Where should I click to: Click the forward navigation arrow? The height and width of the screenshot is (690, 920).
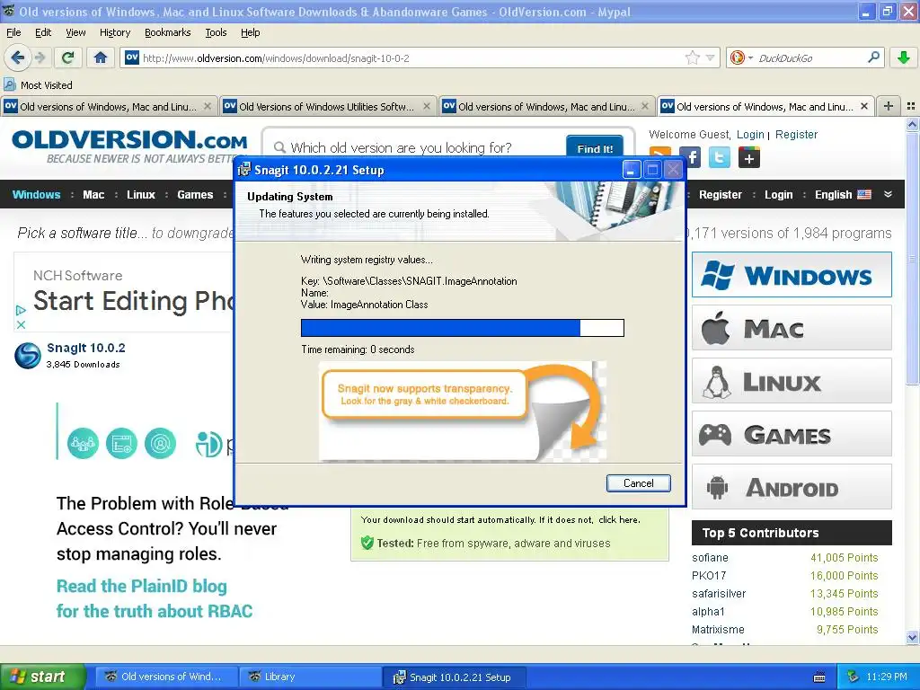pyautogui.click(x=40, y=57)
